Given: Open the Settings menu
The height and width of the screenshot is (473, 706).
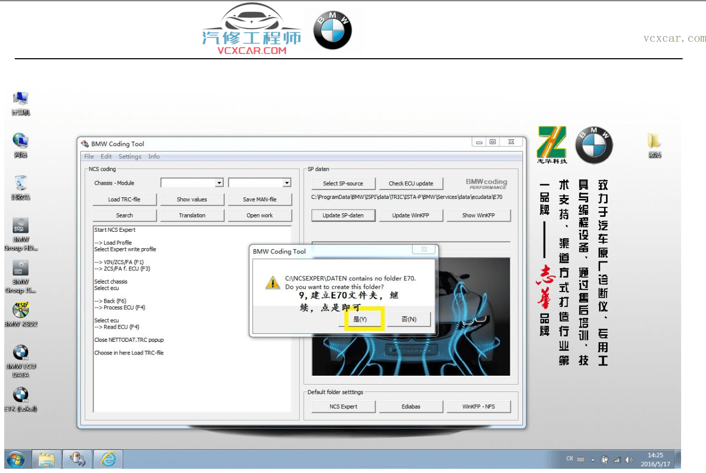Looking at the screenshot, I should click(130, 156).
